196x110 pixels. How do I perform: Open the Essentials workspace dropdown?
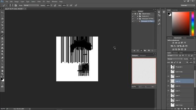187,5
